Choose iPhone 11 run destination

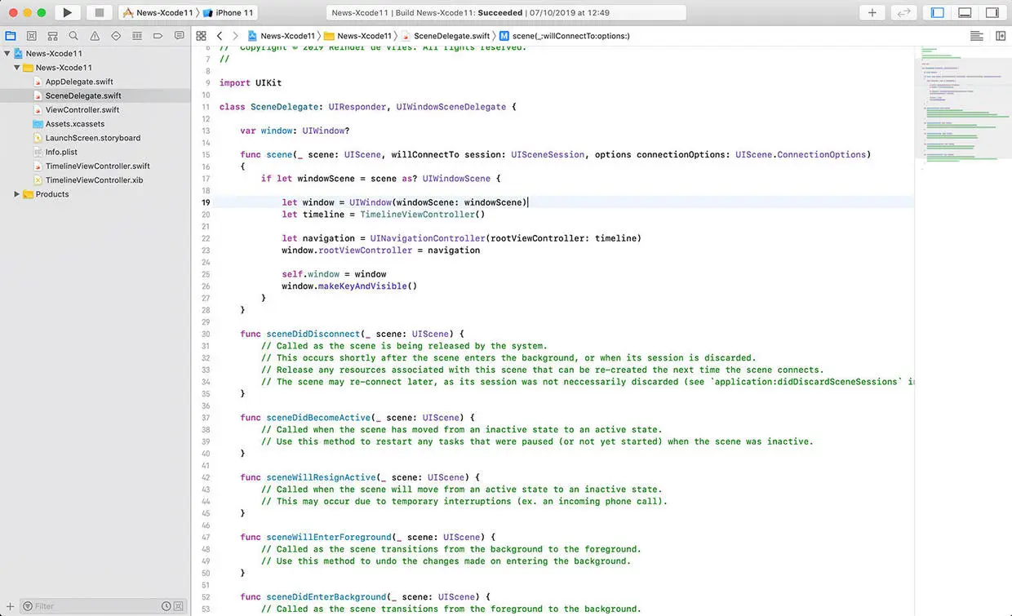click(228, 13)
